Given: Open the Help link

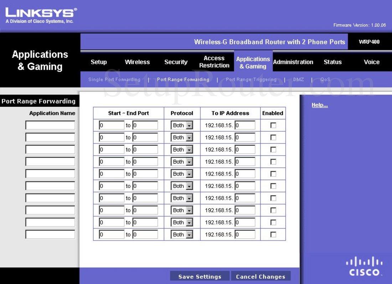Looking at the screenshot, I should click(319, 105).
